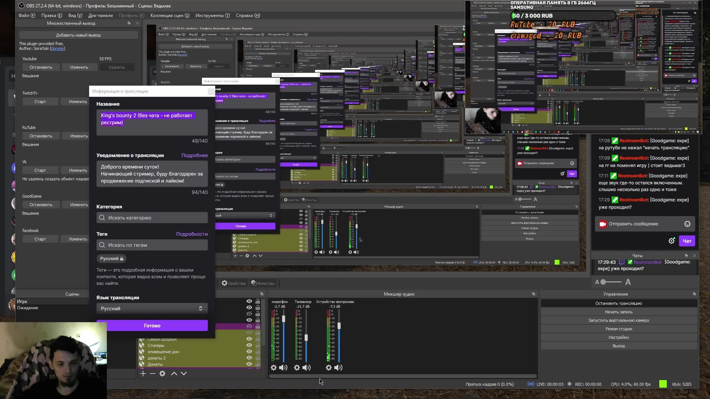The height and width of the screenshot is (399, 710).
Task: Toggle visibility of Донаты source
Action: tap(249, 364)
